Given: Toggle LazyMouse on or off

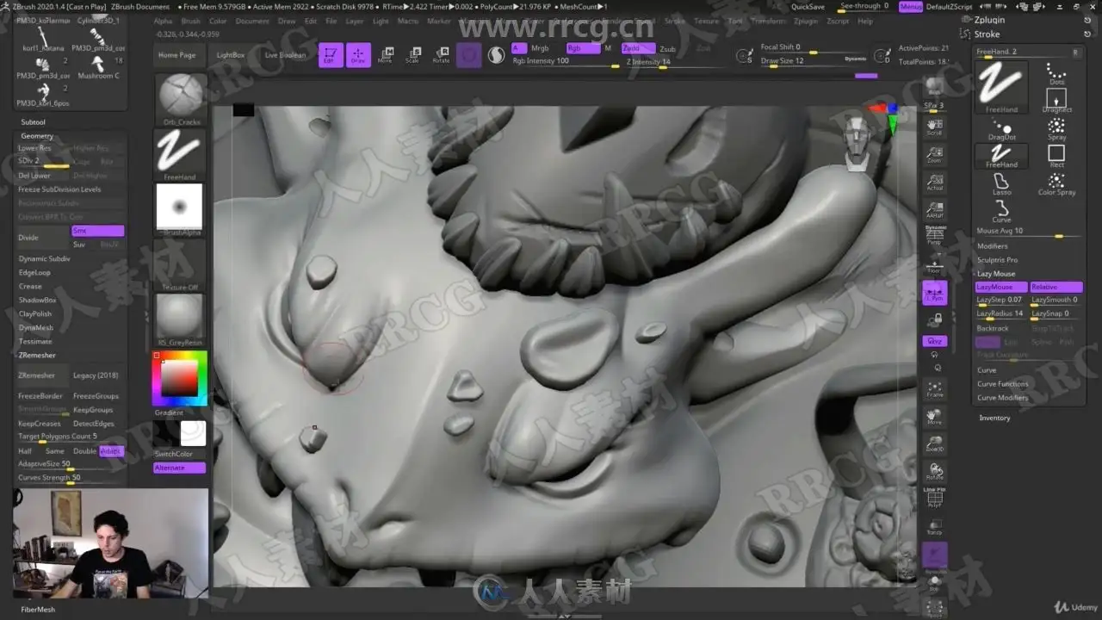Looking at the screenshot, I should (x=1001, y=287).
